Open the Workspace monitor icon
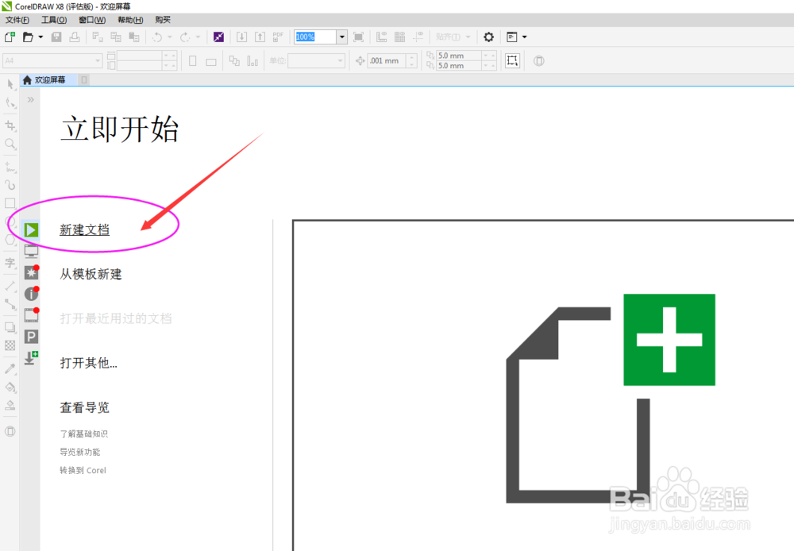This screenshot has width=794, height=551. pyautogui.click(x=32, y=251)
